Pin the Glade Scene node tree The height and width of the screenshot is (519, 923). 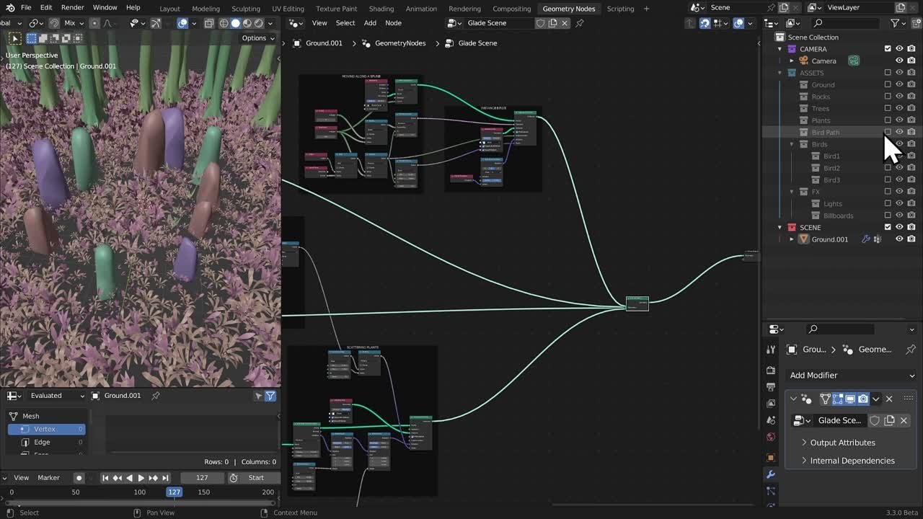coord(580,23)
